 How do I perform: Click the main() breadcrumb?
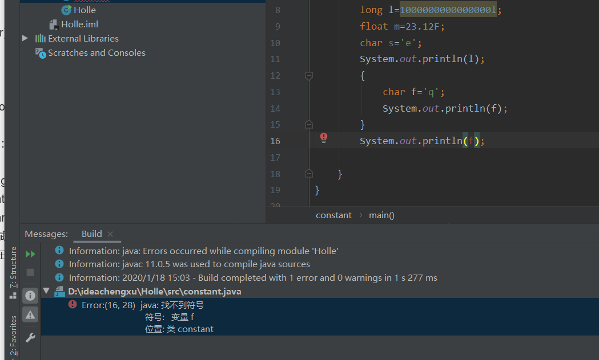pos(381,215)
